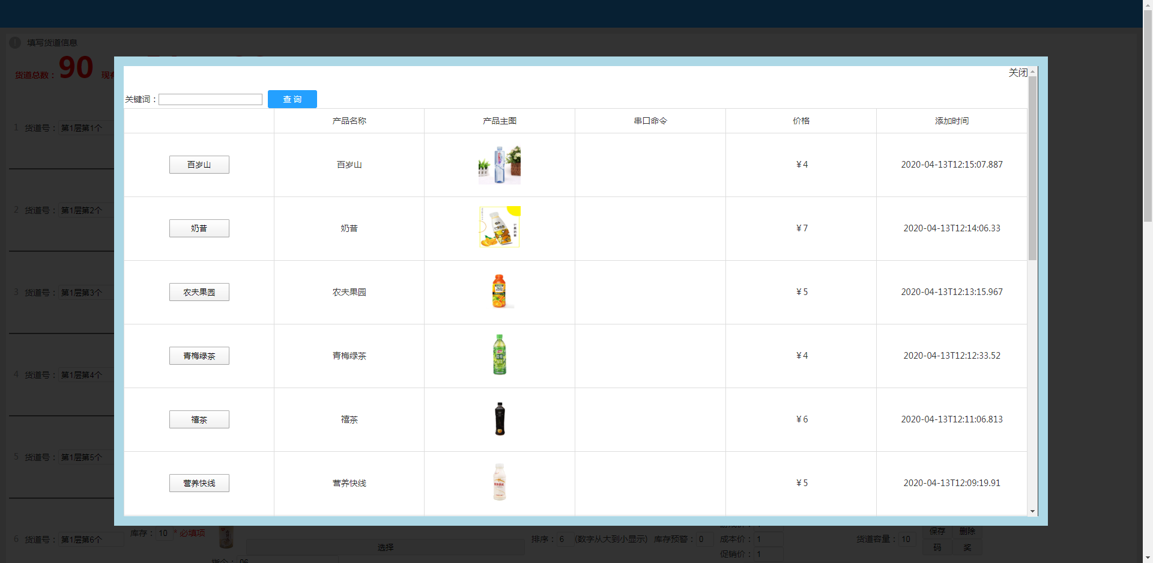Click the 奶昔 milkshake product image
Viewport: 1153px width, 563px height.
click(x=499, y=228)
